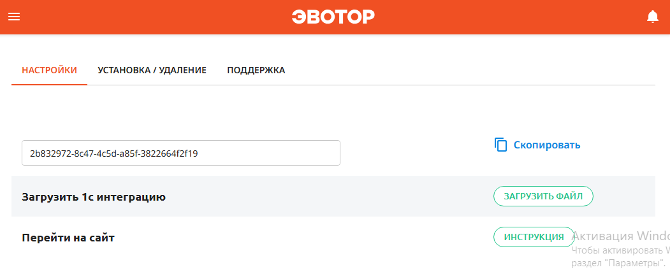The image size is (670, 279).
Task: Switch to the Настройки tab
Action: click(x=50, y=70)
